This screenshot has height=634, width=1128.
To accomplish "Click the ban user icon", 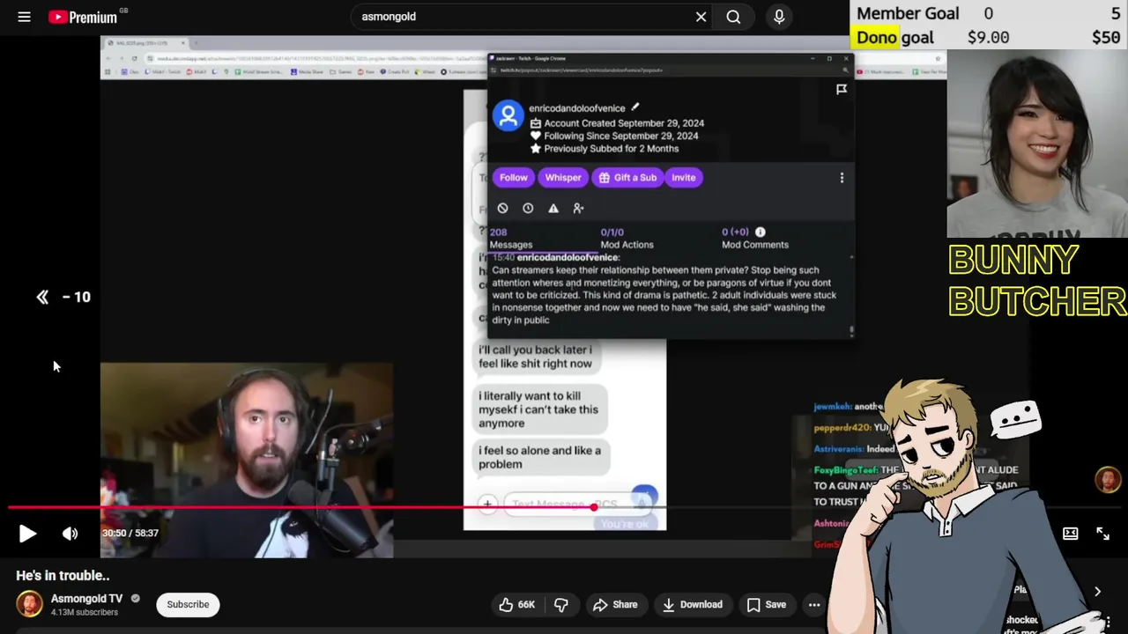I will 502,208.
